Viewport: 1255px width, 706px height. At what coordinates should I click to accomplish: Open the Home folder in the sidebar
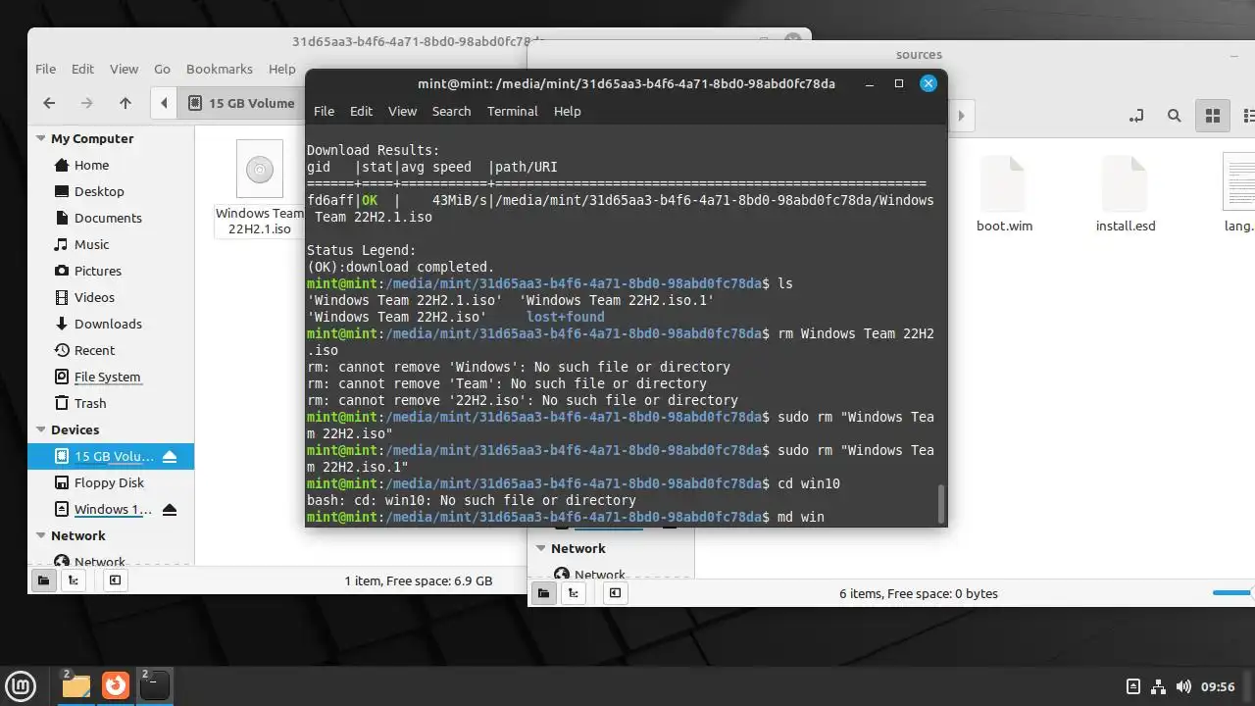pos(91,165)
